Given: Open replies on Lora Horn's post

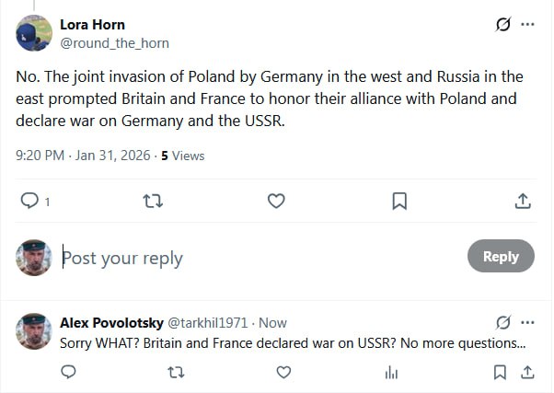Looking at the screenshot, I should click(x=29, y=201).
